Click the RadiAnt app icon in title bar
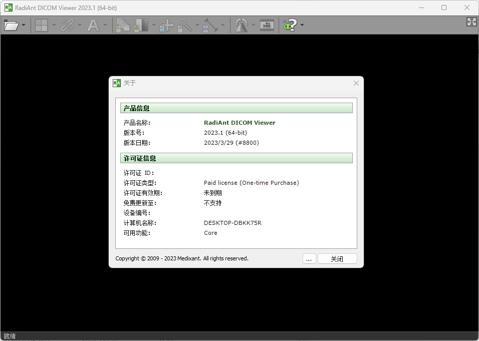This screenshot has height=341, width=479. tap(8, 8)
